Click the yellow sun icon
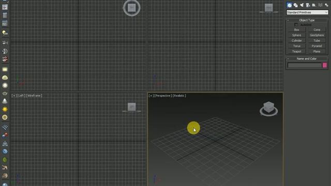This screenshot has width=331, height=186. click(x=5, y=109)
